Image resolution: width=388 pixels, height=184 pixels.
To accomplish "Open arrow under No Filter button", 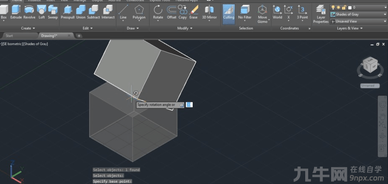I will (245, 21).
